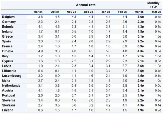Select the Dec 24 column header

tap(88, 12)
